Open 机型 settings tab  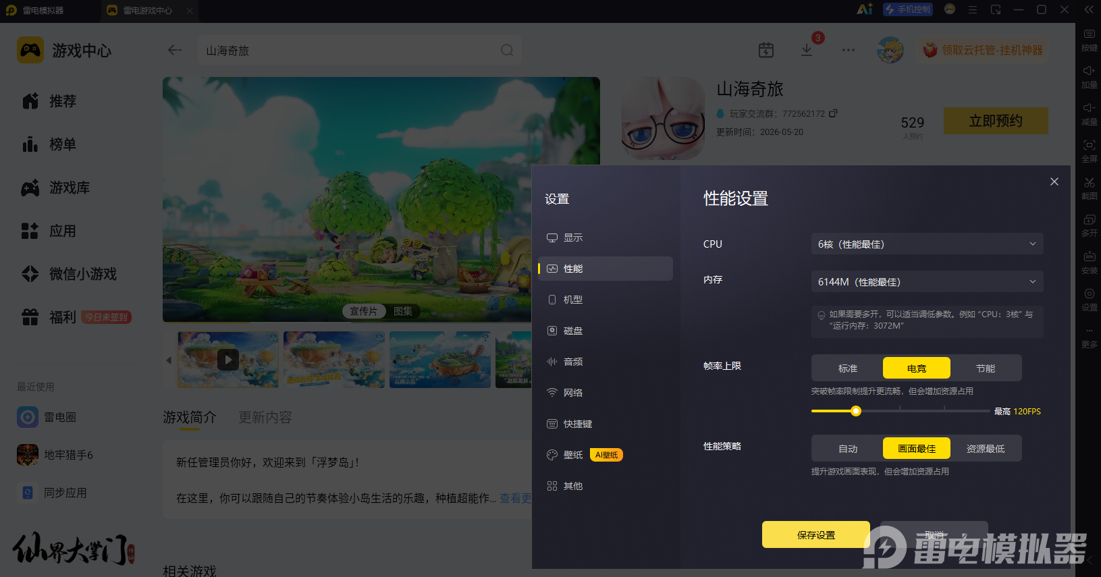click(x=606, y=300)
